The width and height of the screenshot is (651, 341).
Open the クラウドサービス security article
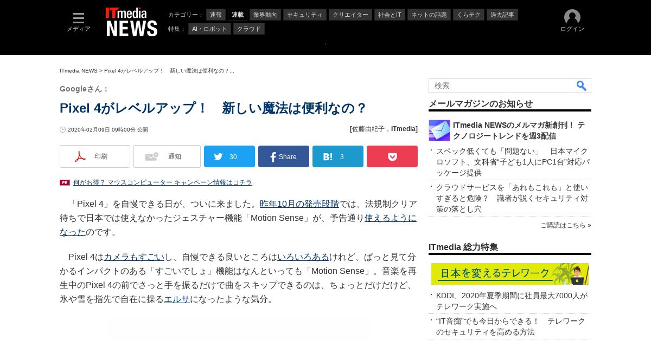click(x=513, y=198)
